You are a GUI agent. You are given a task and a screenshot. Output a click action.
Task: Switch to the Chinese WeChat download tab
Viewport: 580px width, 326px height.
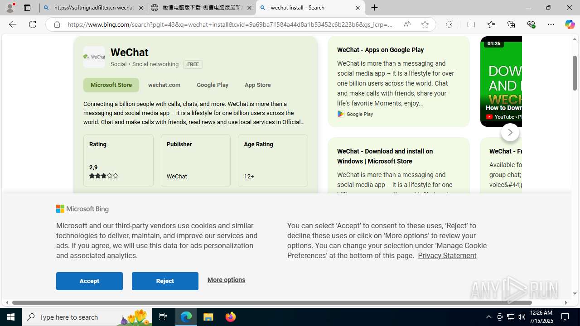(x=202, y=8)
